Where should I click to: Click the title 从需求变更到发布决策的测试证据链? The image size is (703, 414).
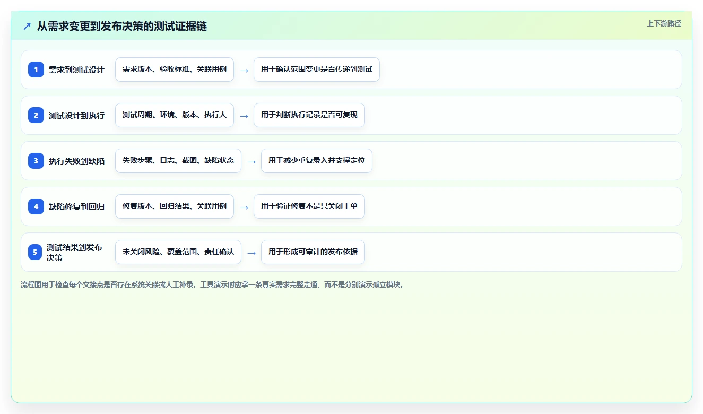[x=122, y=27]
